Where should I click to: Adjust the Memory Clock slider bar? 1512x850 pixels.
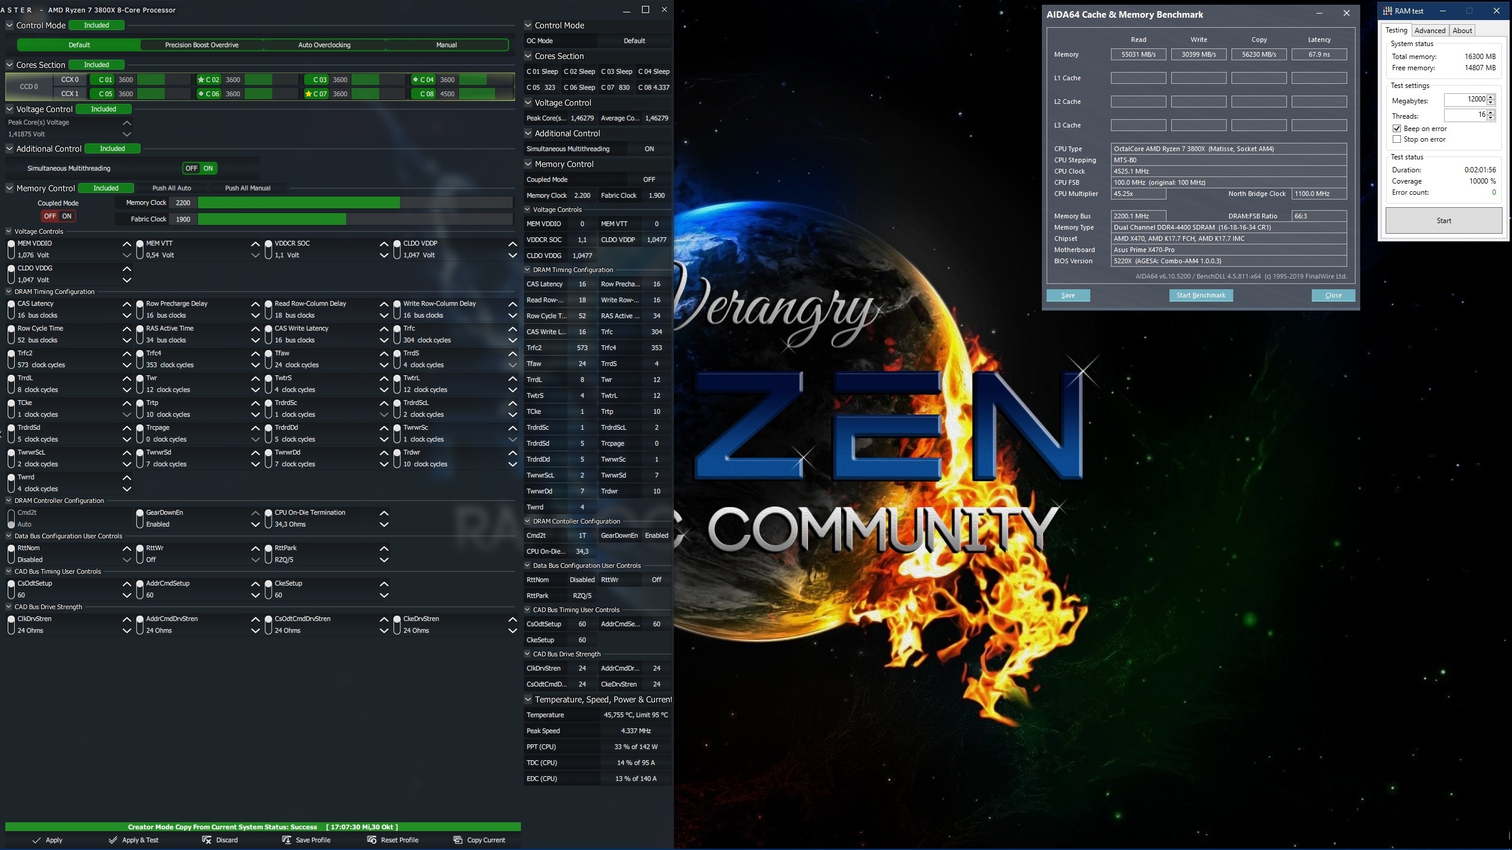(x=354, y=203)
